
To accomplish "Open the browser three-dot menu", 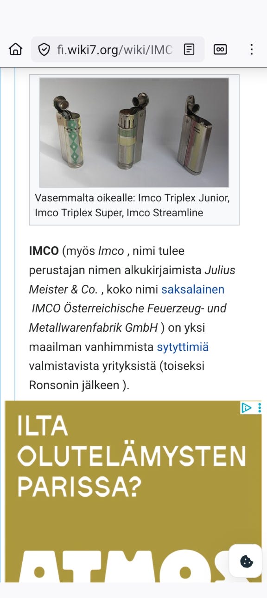I will (252, 49).
